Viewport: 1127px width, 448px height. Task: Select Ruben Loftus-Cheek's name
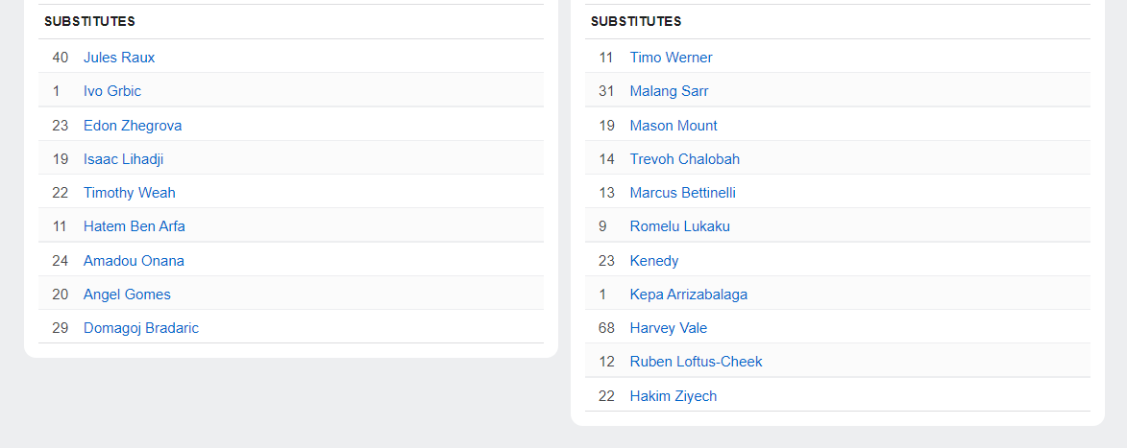(697, 362)
